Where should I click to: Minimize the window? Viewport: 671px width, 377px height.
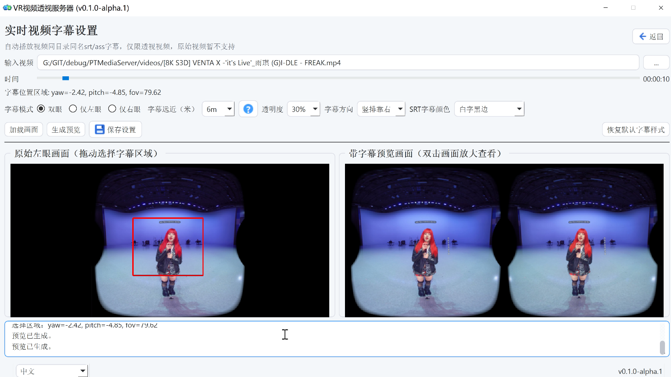pyautogui.click(x=606, y=8)
